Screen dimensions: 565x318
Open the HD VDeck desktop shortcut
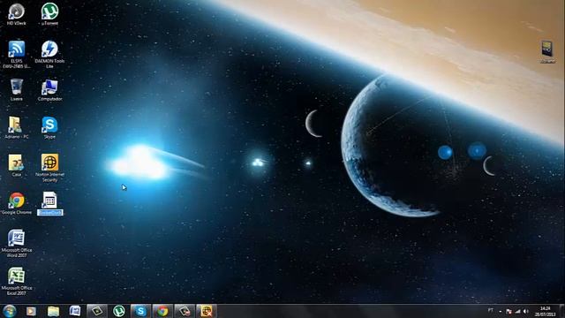16,14
